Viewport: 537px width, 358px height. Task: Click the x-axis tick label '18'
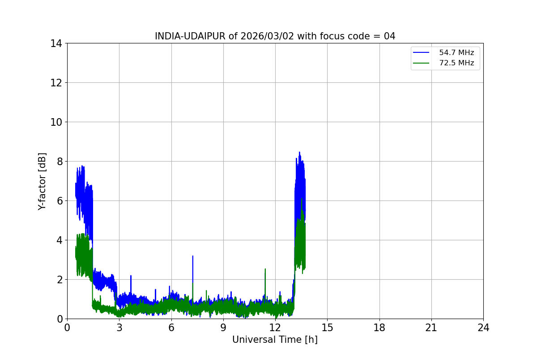(379, 328)
